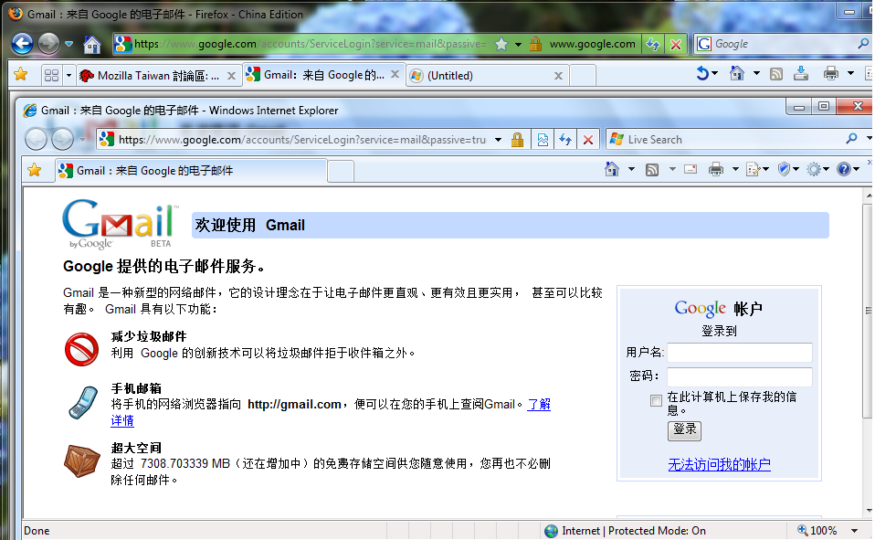Open Internet Explorer address bar dropdown
The height and width of the screenshot is (540, 875).
click(x=498, y=140)
